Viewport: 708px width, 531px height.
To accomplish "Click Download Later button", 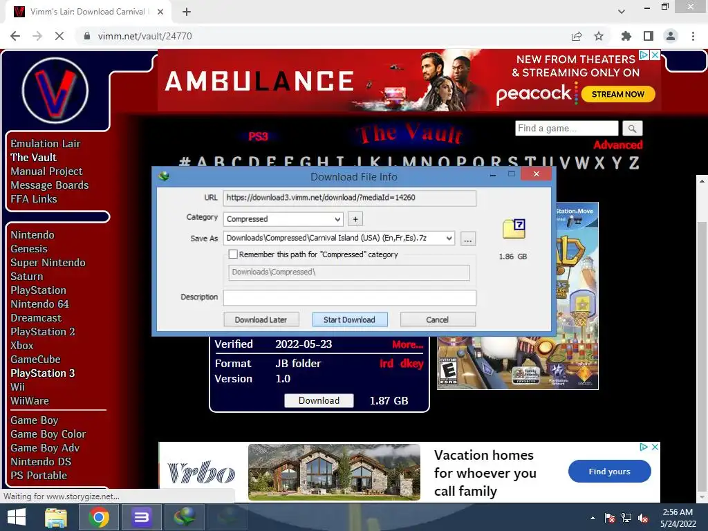I will point(261,319).
